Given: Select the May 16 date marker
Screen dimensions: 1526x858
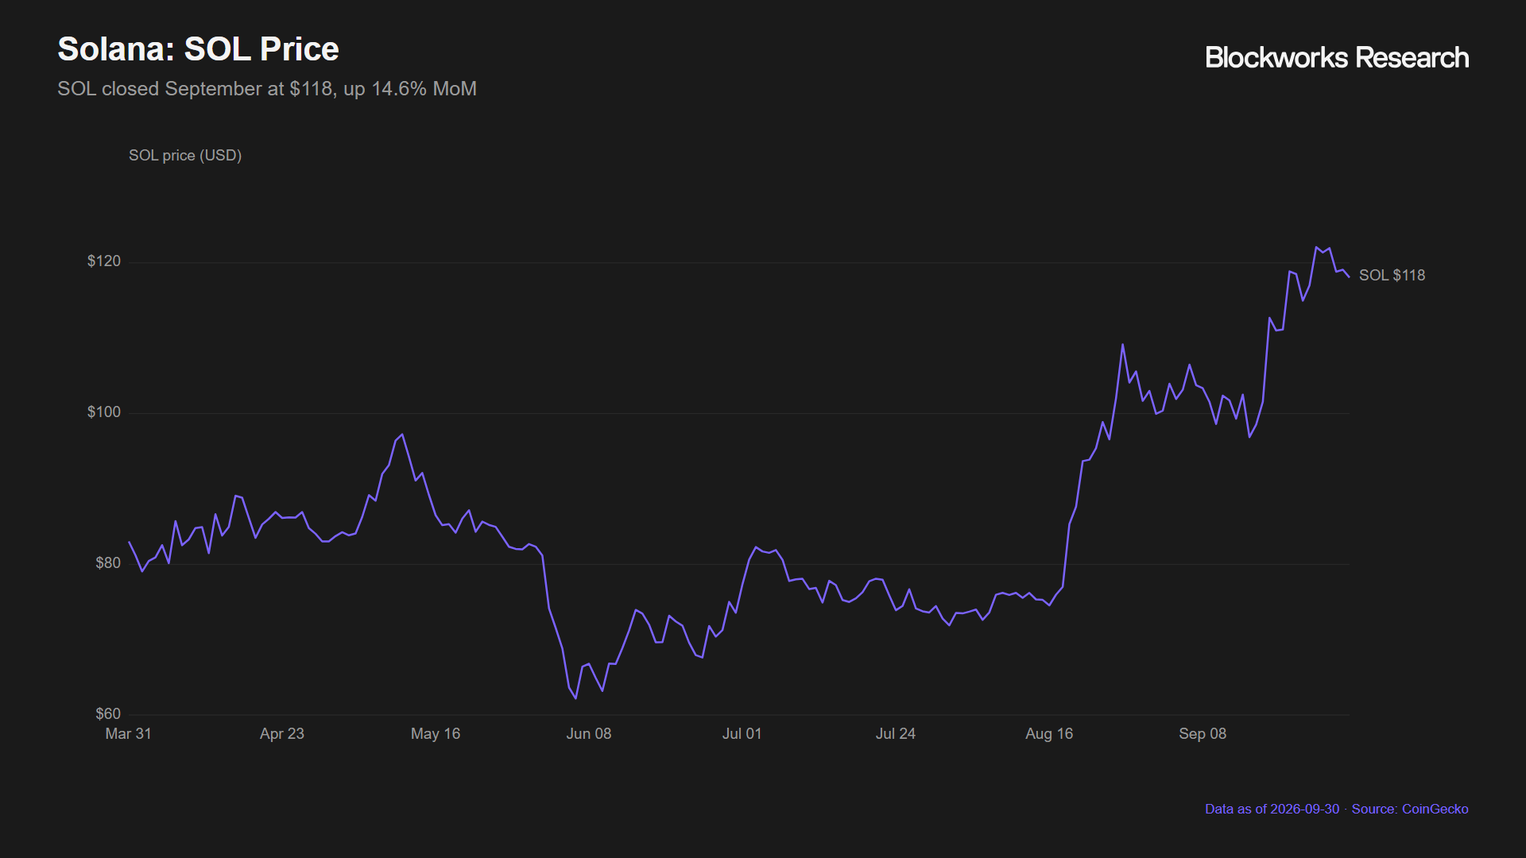Looking at the screenshot, I should [x=436, y=734].
